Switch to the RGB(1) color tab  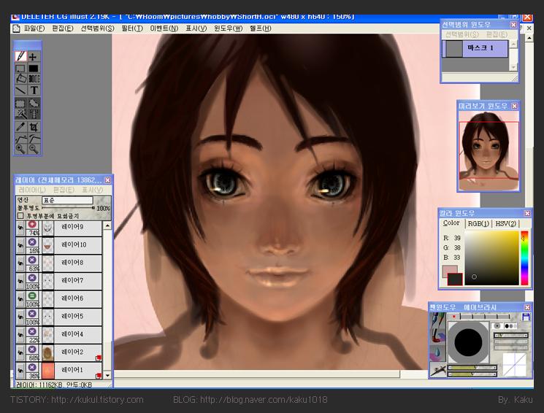click(x=478, y=224)
